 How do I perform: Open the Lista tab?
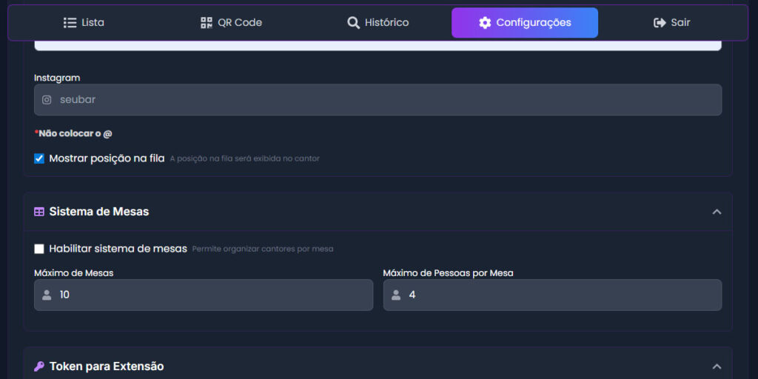tap(84, 23)
